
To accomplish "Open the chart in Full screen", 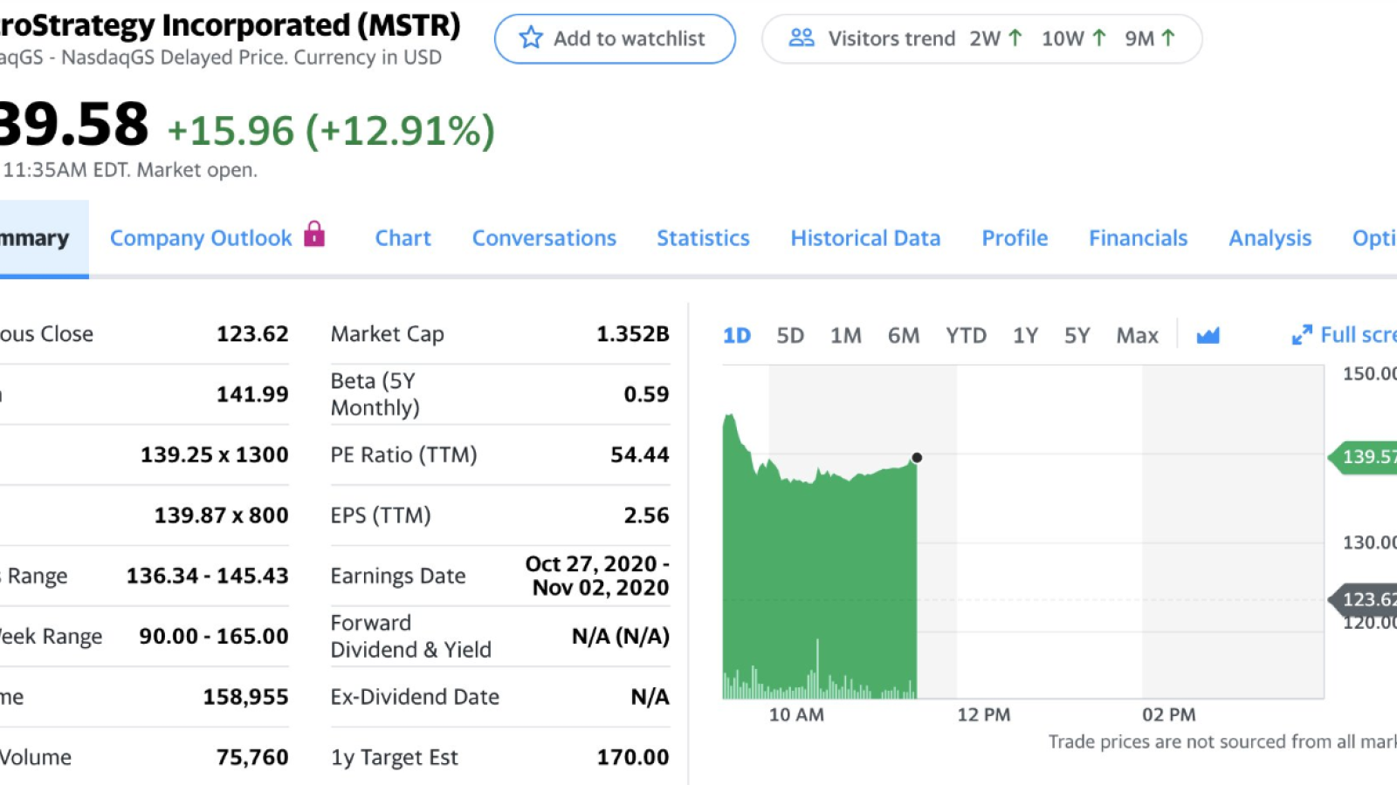I will tap(1345, 335).
